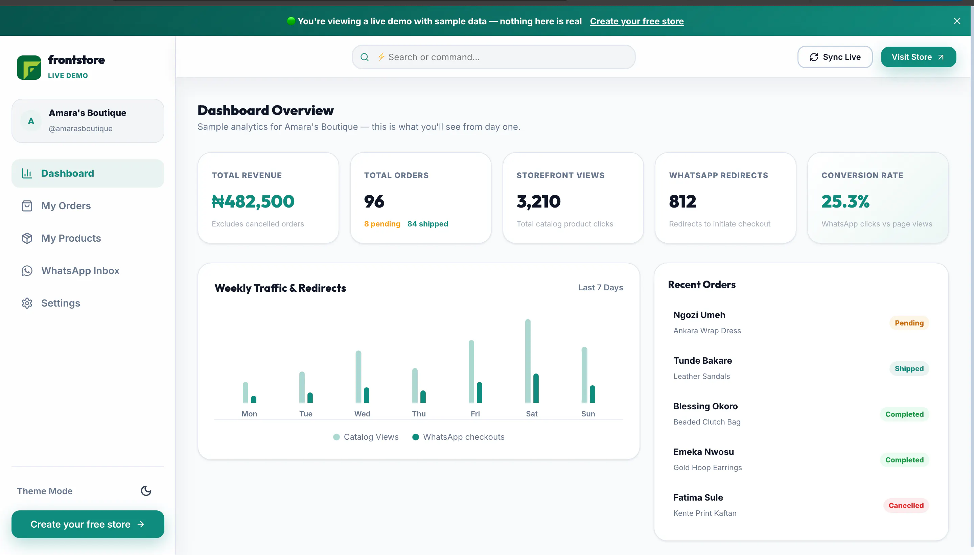Click the green dot in demo banner
This screenshot has height=555, width=974.
click(x=291, y=21)
